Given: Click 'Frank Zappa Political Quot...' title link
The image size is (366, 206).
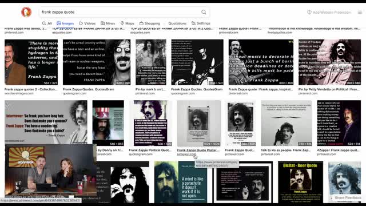Looking at the screenshot, I should pyautogui.click(x=150, y=150).
